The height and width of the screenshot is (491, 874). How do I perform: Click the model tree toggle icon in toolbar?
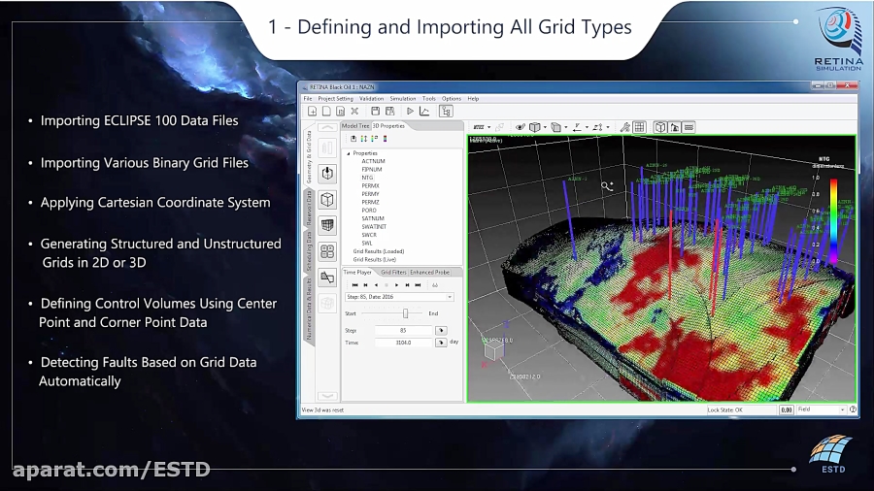[x=446, y=112]
